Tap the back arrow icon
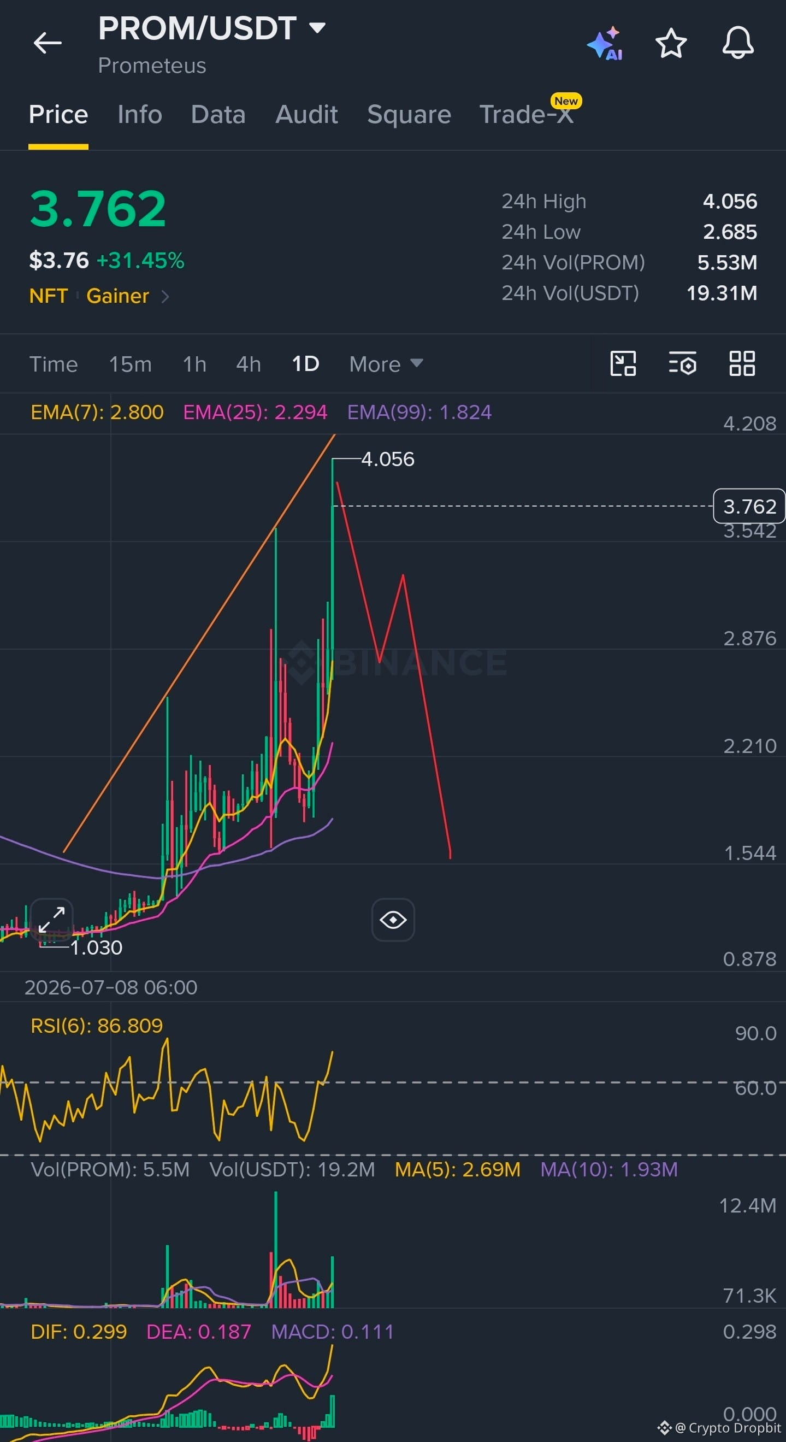Image resolution: width=786 pixels, height=1442 pixels. (48, 43)
